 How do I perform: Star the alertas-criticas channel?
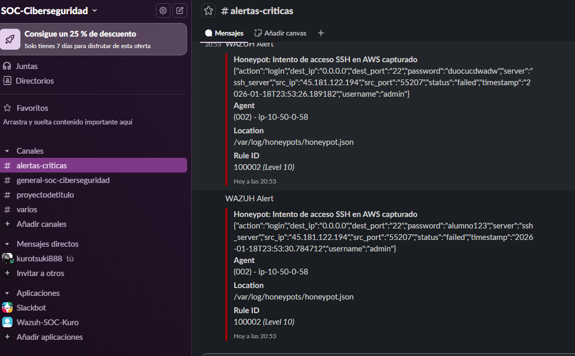click(208, 10)
